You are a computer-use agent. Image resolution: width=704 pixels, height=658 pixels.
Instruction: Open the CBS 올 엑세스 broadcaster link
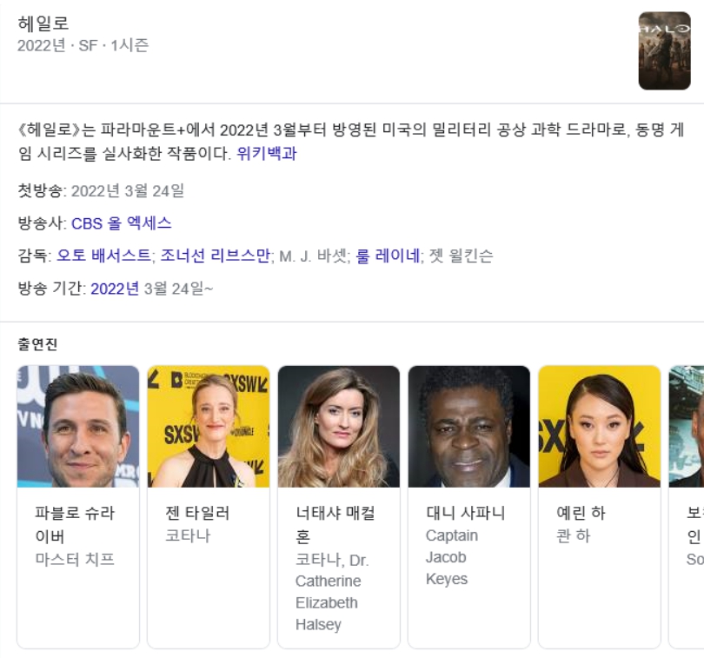point(121,223)
